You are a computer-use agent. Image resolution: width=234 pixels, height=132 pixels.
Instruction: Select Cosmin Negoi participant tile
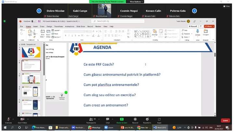tap(129, 11)
